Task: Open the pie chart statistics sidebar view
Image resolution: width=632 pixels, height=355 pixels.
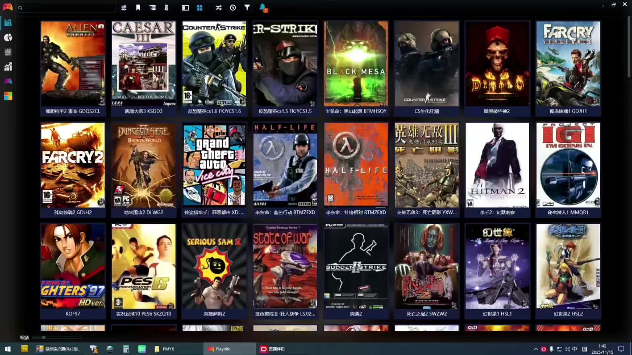Action: [8, 37]
